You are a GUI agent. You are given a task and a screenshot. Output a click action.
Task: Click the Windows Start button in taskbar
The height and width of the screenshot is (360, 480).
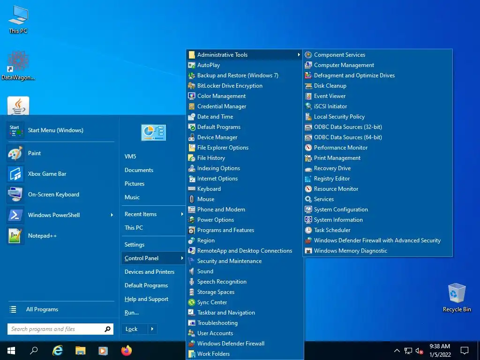point(11,351)
